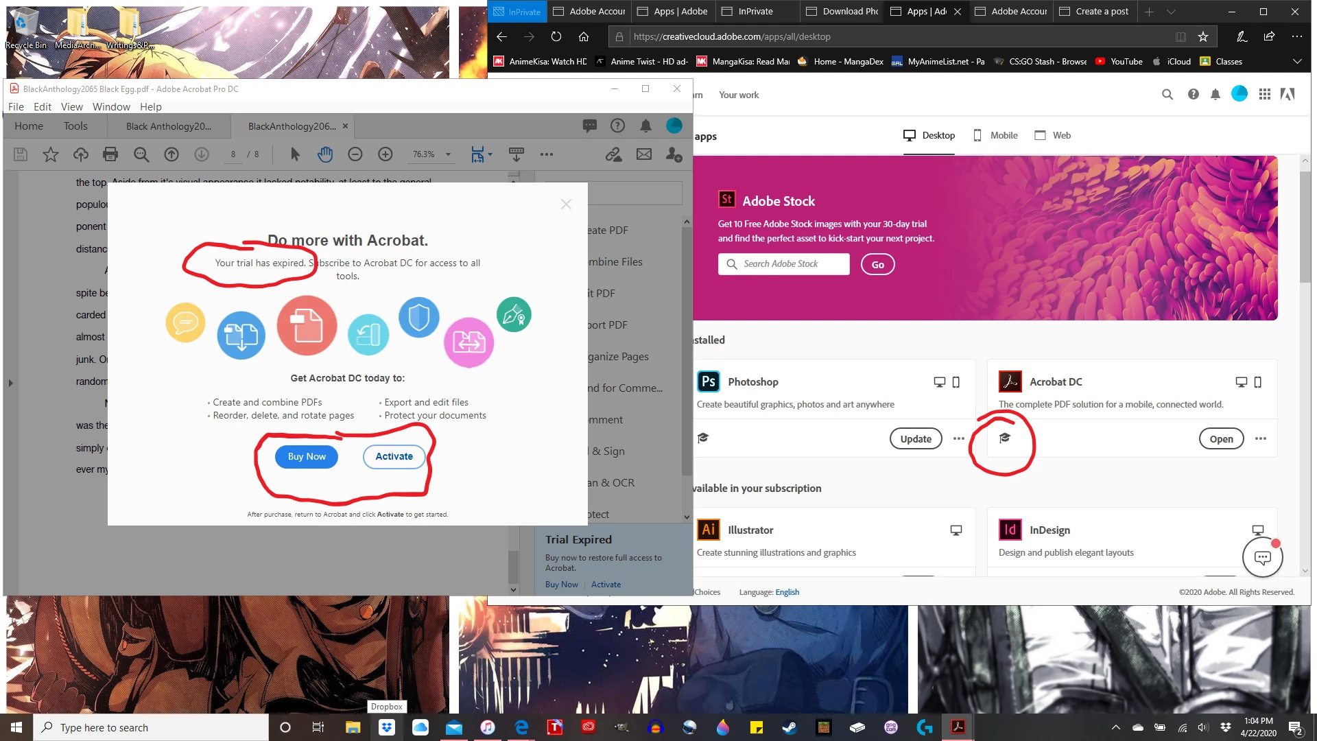1317x741 pixels.
Task: Open Dropbox from the Windows taskbar
Action: coord(387,727)
